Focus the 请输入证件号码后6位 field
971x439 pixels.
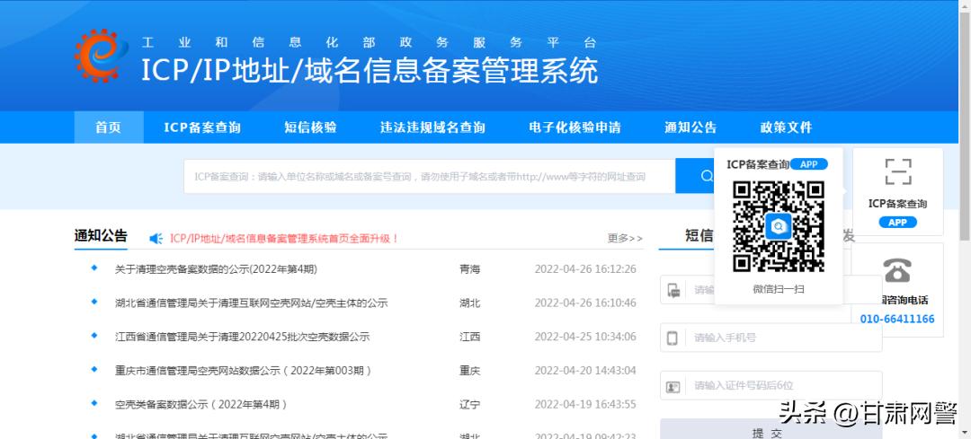(x=771, y=386)
